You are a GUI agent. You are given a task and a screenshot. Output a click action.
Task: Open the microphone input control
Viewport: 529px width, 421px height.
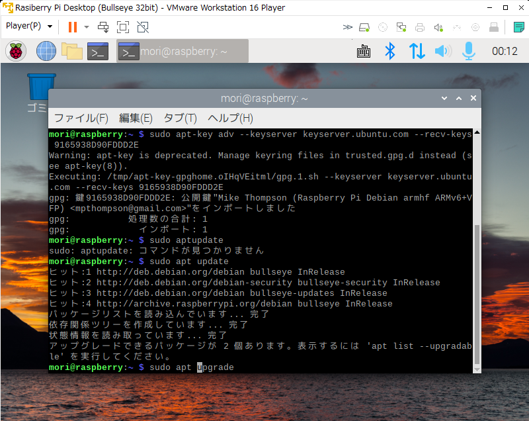469,52
